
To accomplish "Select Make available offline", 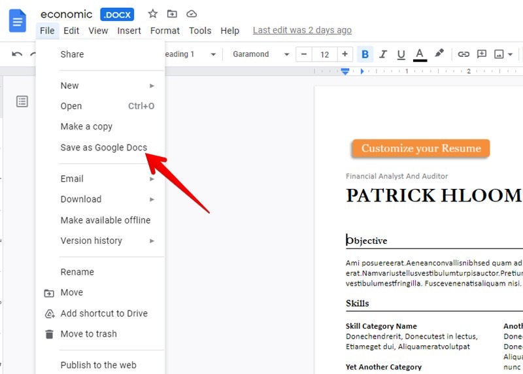I will (100, 220).
